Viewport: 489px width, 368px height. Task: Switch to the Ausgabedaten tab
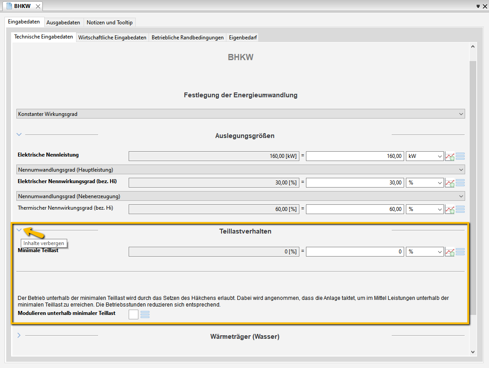(x=63, y=23)
